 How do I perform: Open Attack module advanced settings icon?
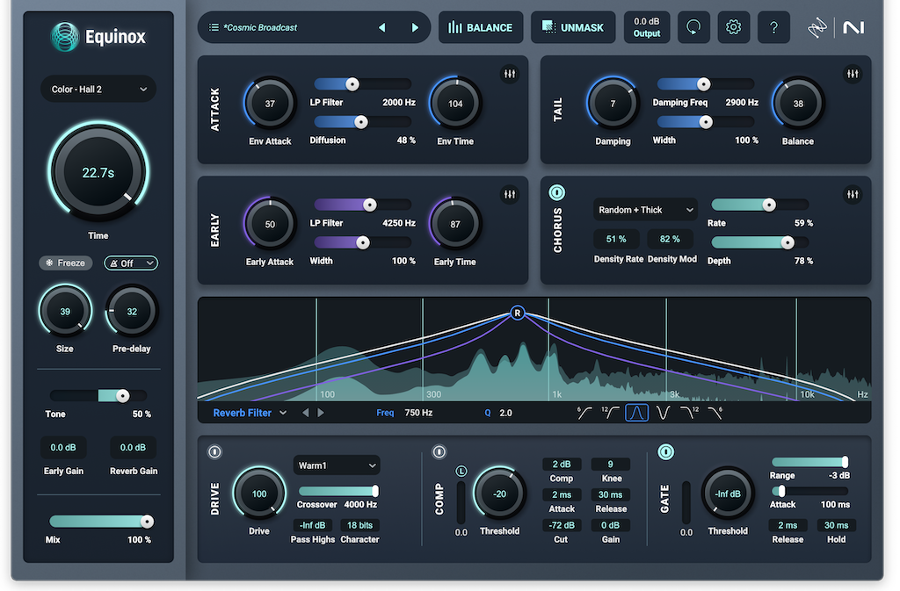click(509, 74)
